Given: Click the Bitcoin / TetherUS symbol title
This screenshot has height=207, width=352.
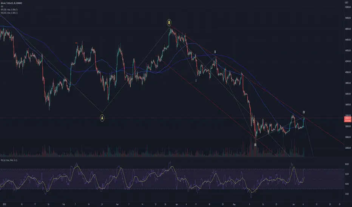Looking at the screenshot, I should (x=11, y=3).
